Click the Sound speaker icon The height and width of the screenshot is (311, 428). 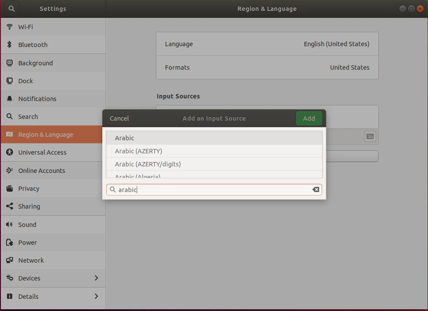(x=10, y=224)
